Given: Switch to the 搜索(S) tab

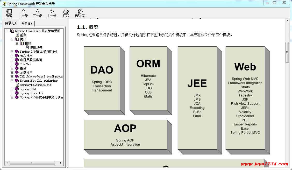Looking at the screenshot, I should coord(26,24).
